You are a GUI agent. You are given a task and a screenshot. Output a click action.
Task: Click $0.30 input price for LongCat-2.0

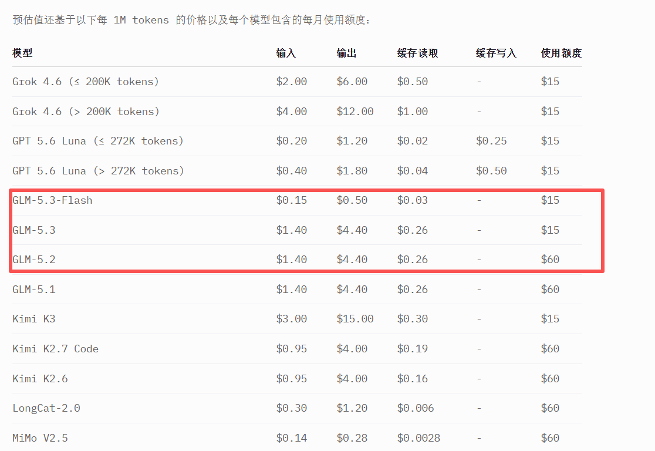292,408
